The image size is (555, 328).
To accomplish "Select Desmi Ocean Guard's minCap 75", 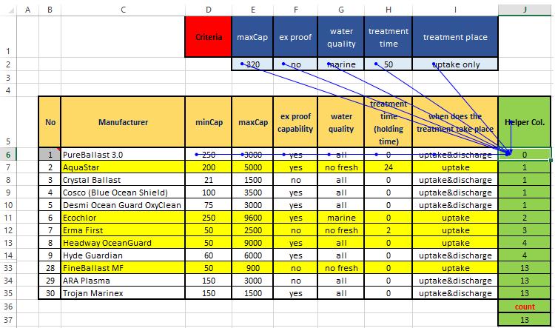I will tap(209, 205).
